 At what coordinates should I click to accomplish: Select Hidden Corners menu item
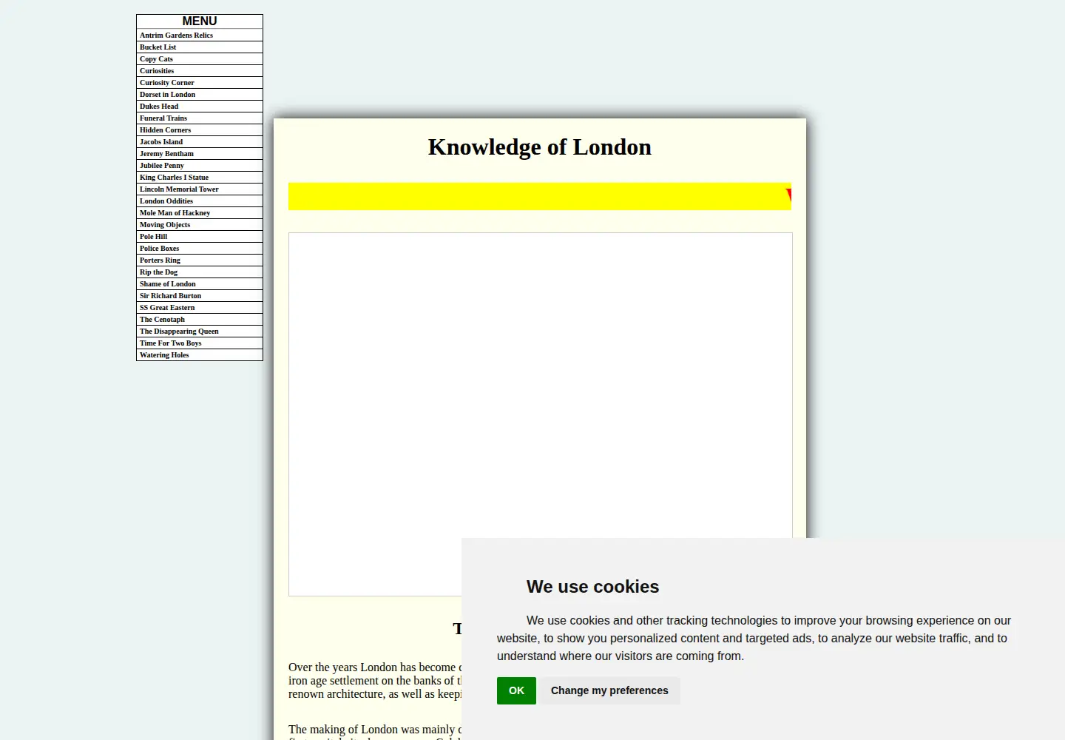pyautogui.click(x=200, y=130)
